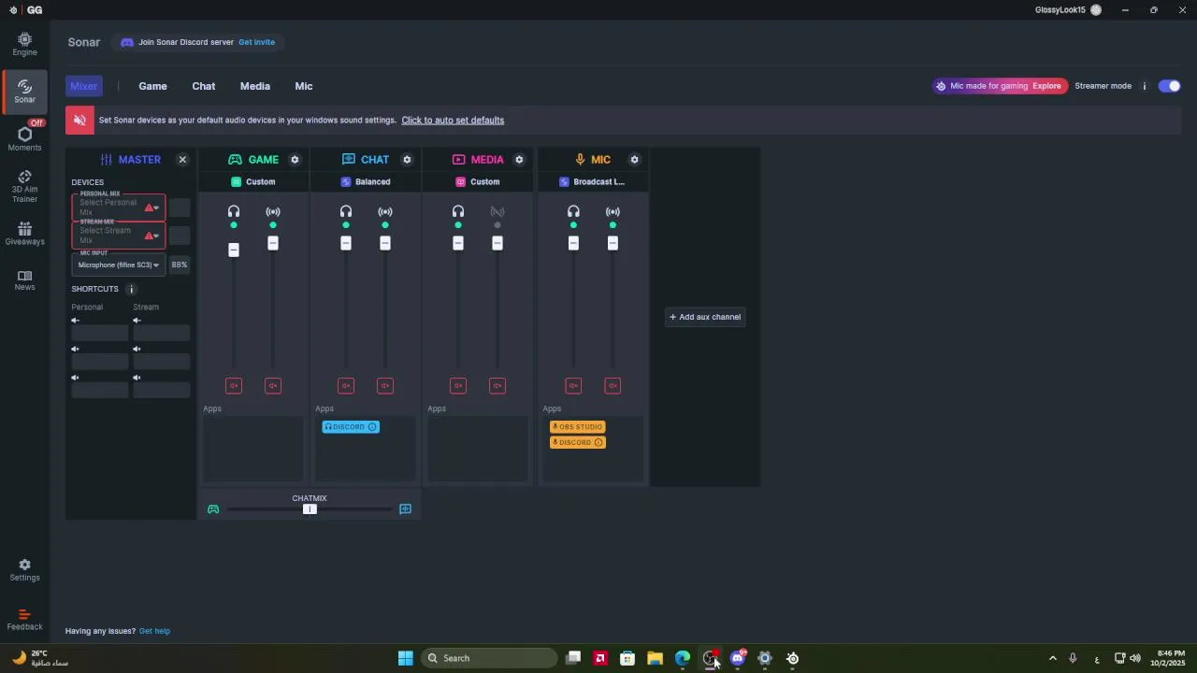Select Sonar in the sidebar
The image size is (1197, 673).
click(24, 91)
